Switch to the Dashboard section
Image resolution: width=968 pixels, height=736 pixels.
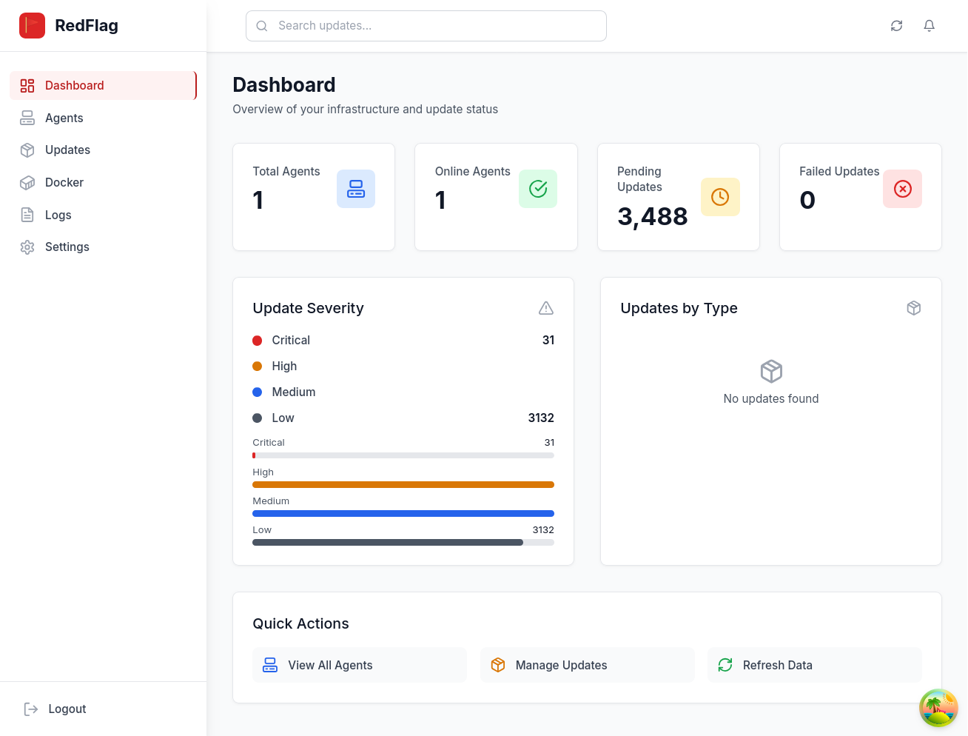point(74,85)
